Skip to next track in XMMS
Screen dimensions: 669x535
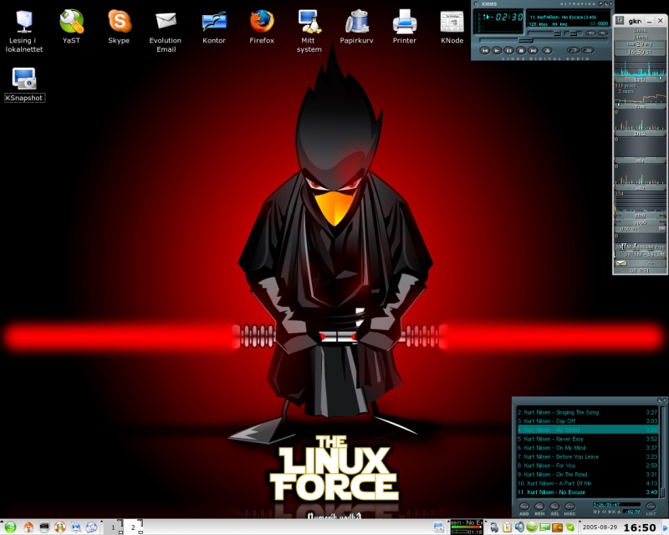[533, 50]
